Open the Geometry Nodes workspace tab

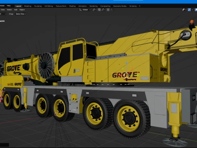click(120, 6)
